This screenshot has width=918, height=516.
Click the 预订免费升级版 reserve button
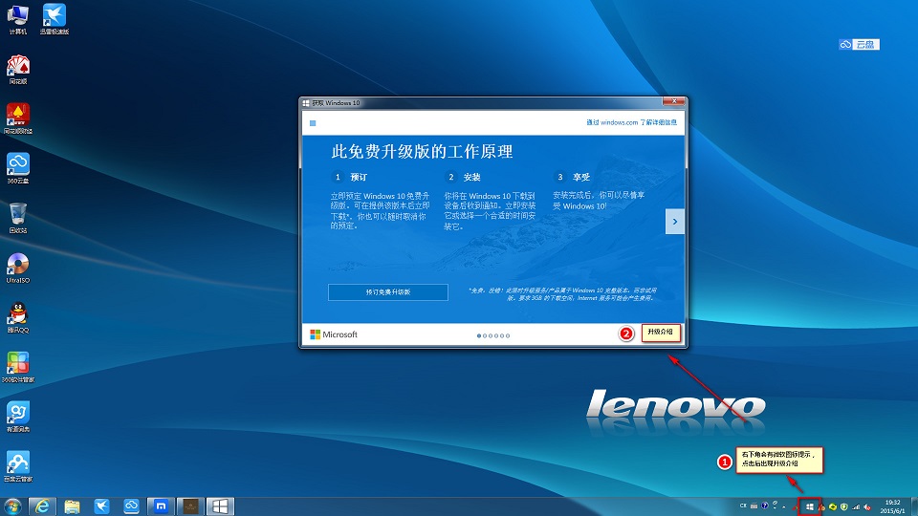tap(388, 292)
